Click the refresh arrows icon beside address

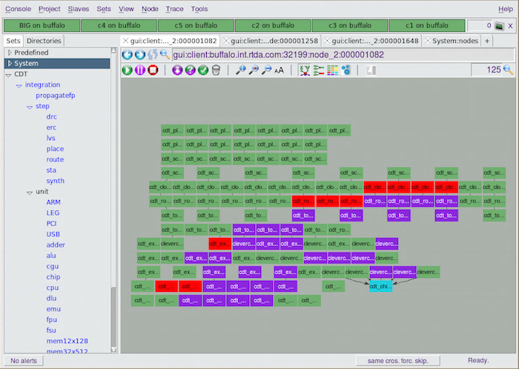pos(152,55)
